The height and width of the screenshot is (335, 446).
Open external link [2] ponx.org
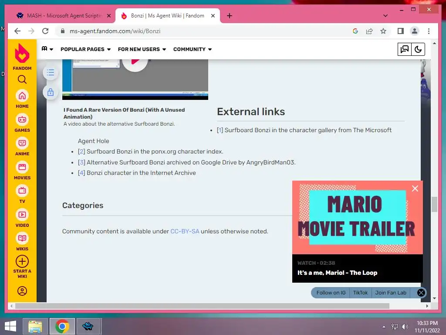click(81, 151)
